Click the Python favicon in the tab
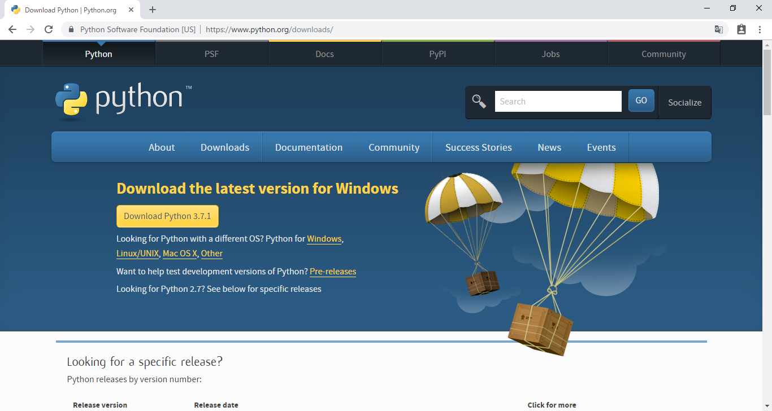 16,10
